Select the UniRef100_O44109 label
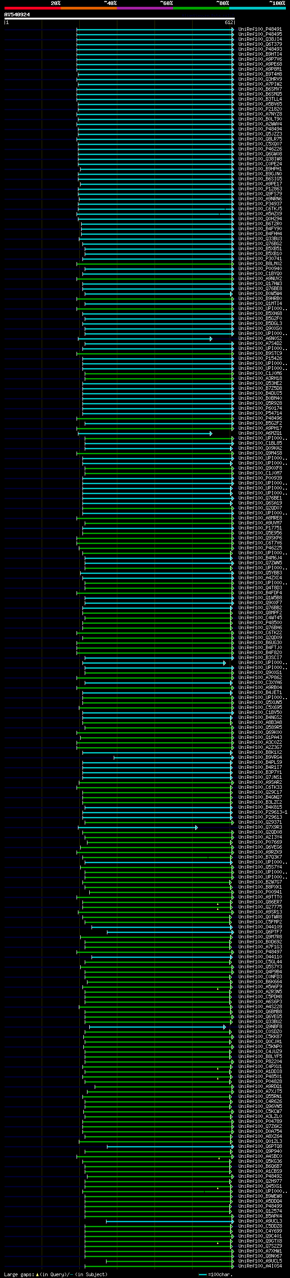This screenshot has width=290, height=1278. (x=260, y=927)
